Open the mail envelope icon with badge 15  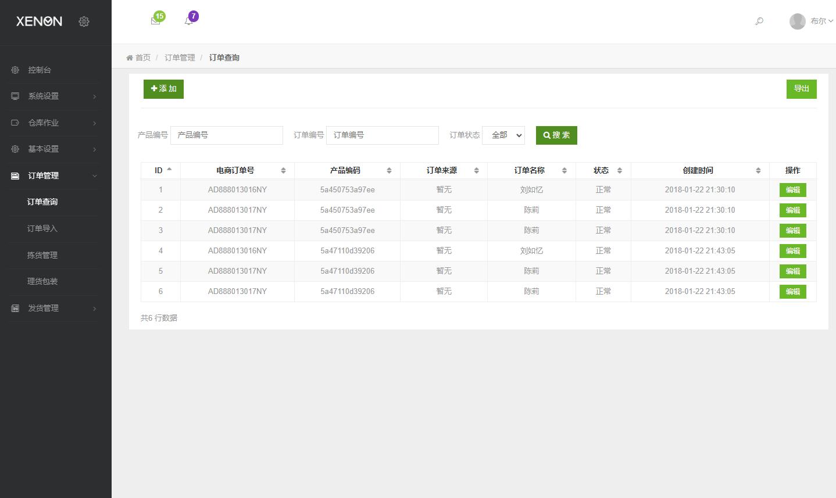155,21
